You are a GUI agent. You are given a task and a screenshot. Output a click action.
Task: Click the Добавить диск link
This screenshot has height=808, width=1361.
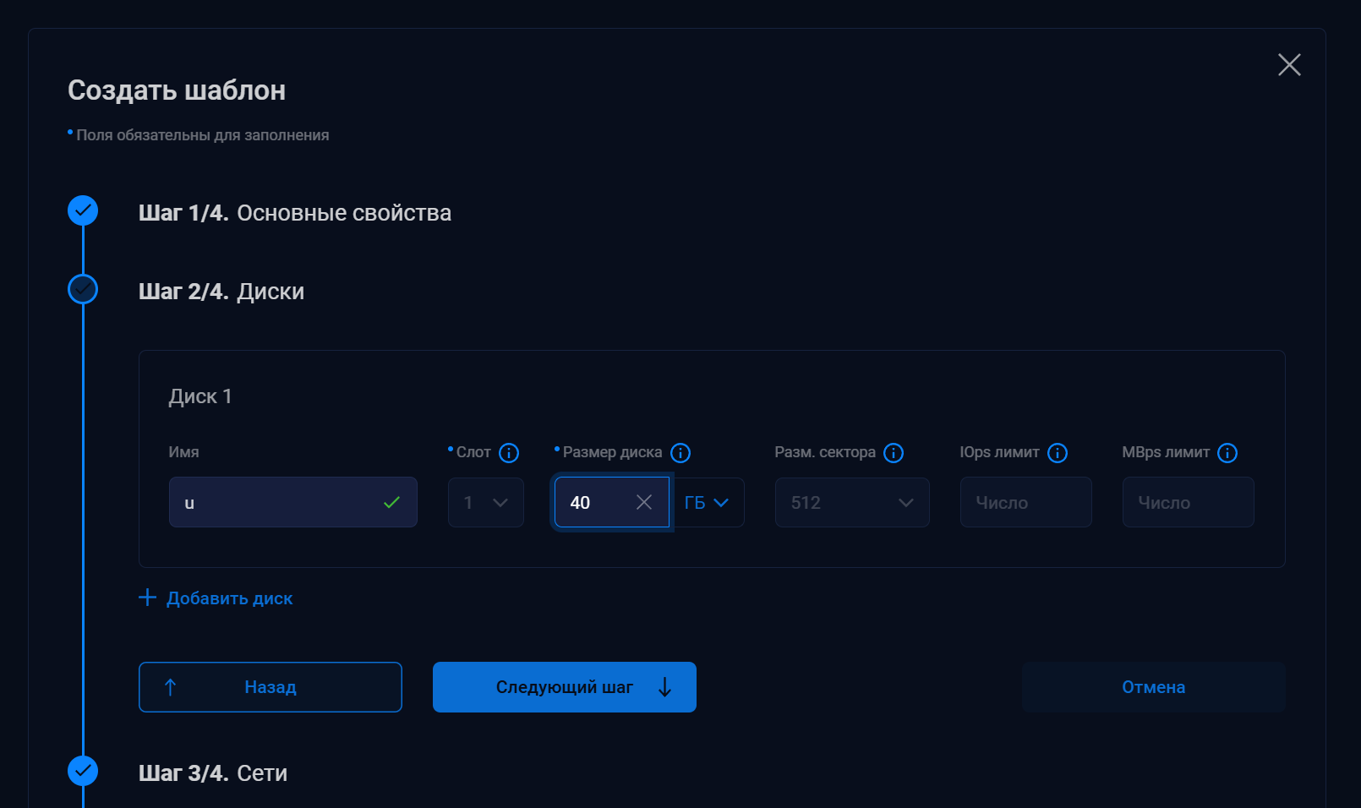pos(229,598)
